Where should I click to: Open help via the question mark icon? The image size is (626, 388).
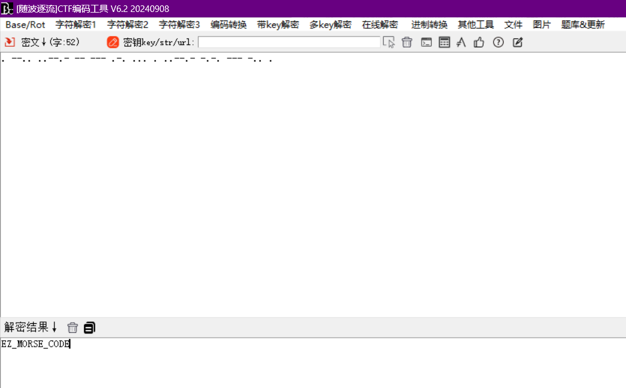pyautogui.click(x=498, y=43)
